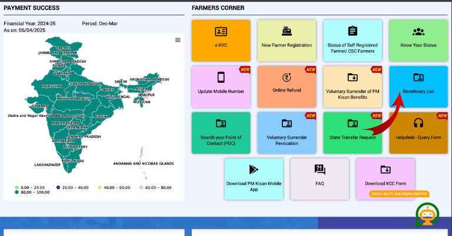Open the Beneficiary List tile
The image size is (452, 236).
[x=418, y=87]
